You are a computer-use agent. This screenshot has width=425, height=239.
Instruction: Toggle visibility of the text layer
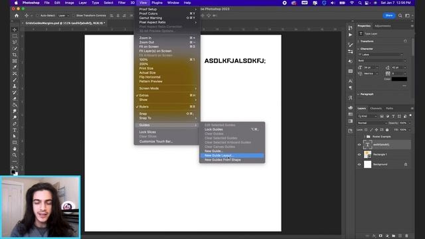pos(359,145)
